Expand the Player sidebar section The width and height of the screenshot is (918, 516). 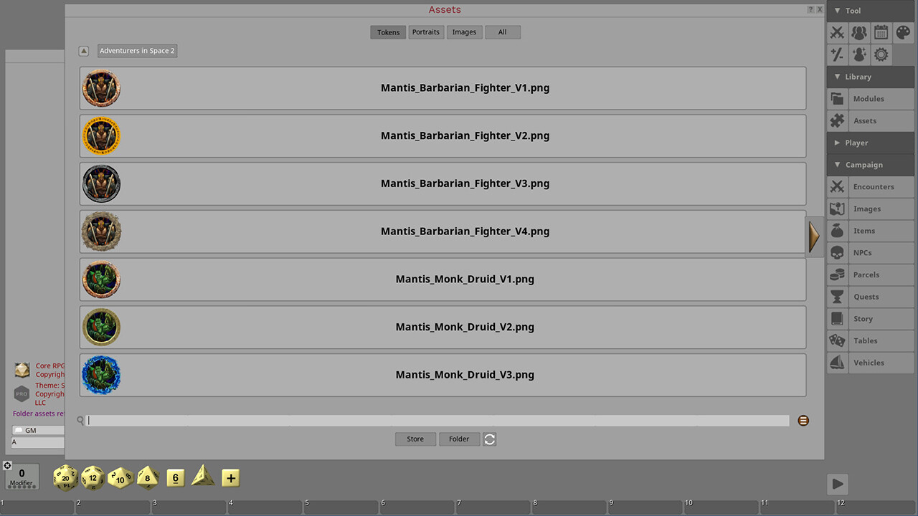858,143
